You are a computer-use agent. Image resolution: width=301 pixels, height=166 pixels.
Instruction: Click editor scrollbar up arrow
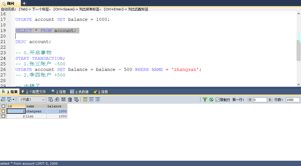(x=298, y=14)
